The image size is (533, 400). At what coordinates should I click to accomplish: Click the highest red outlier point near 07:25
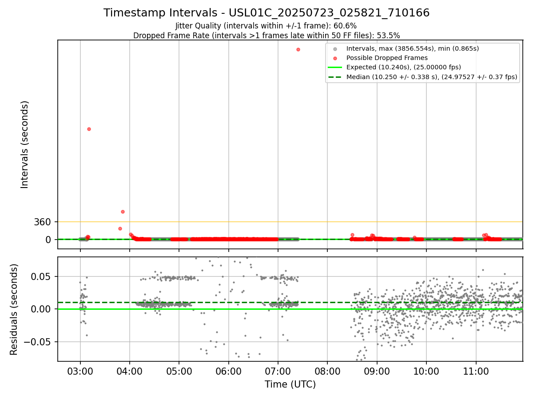(x=298, y=49)
